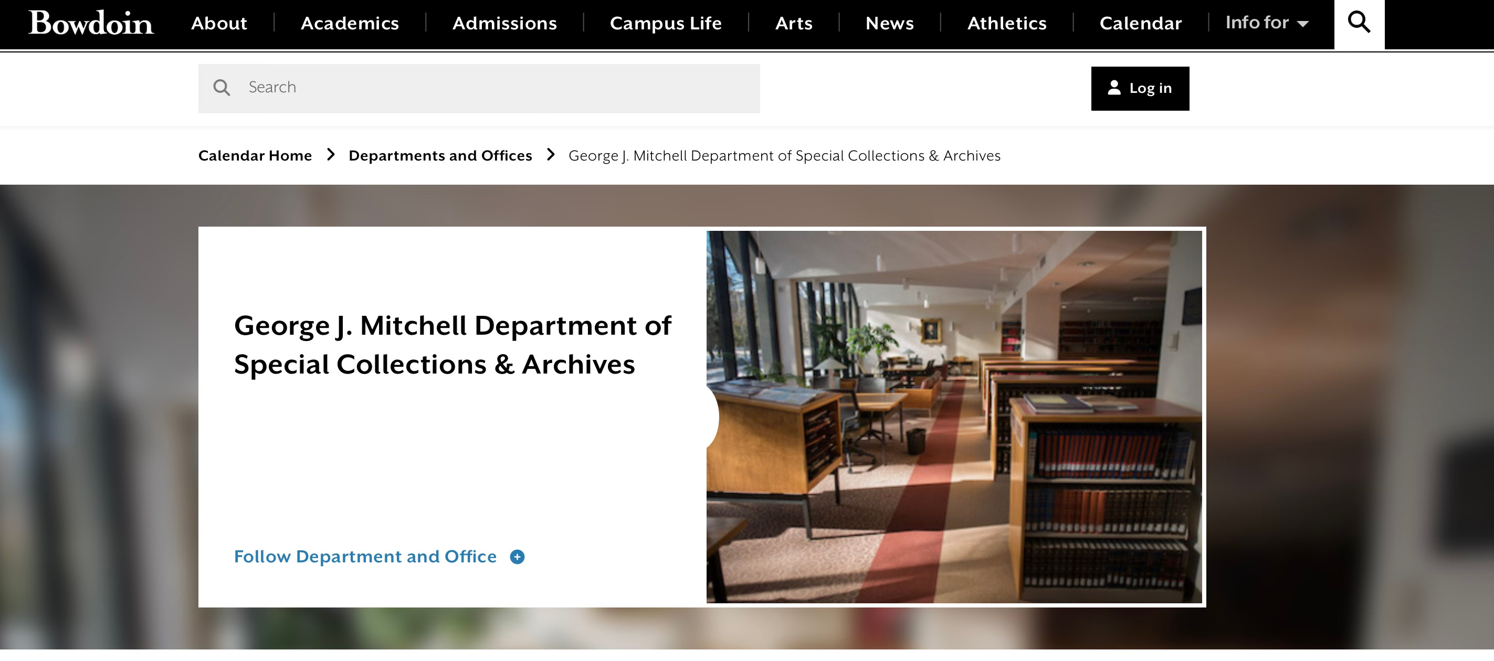This screenshot has width=1494, height=661.
Task: Open Calendar from top navigation
Action: [1140, 23]
